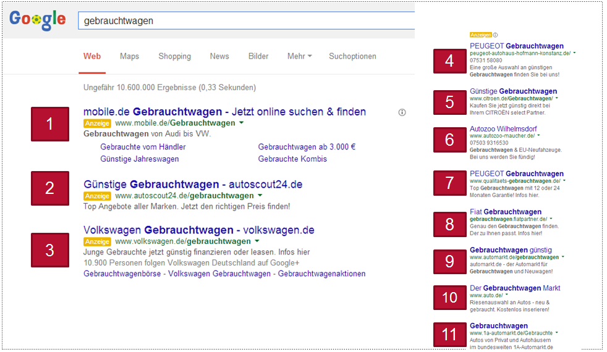Open Gebrauchtwagen 1a-automarkt.de ad headline
Image resolution: width=607 pixels, height=352 pixels.
coord(499,325)
